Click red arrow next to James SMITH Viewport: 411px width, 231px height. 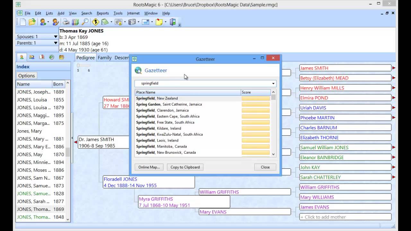coord(394,68)
